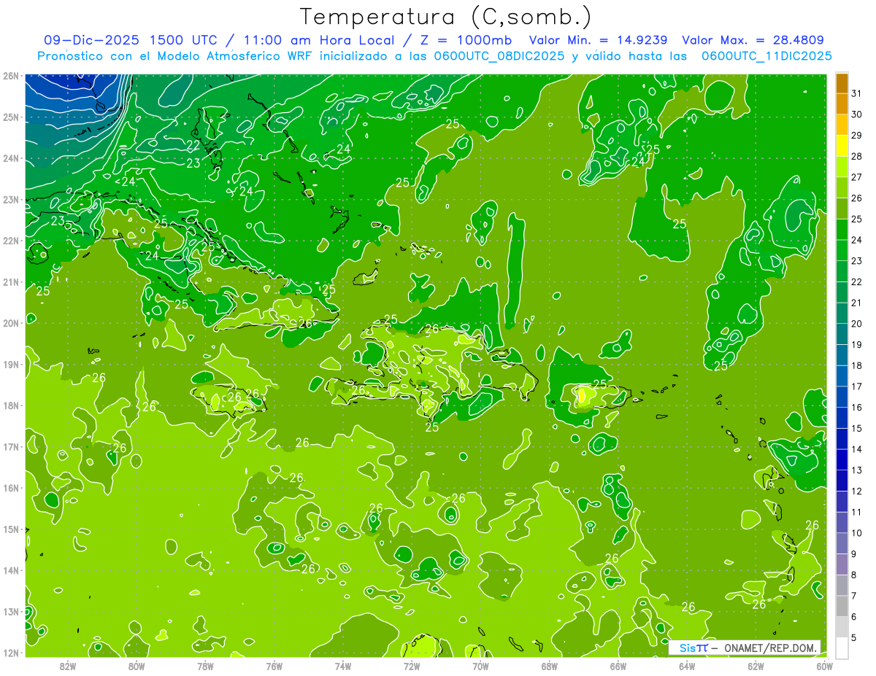The height and width of the screenshot is (676, 876).
Task: Click colorbar label 14
Action: [x=856, y=449]
